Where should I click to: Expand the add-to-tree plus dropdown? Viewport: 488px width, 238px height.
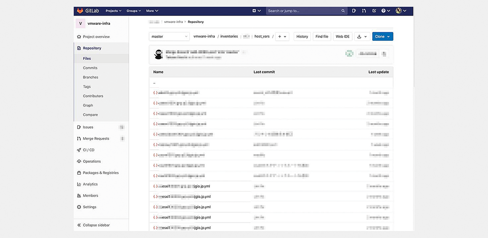pos(282,36)
